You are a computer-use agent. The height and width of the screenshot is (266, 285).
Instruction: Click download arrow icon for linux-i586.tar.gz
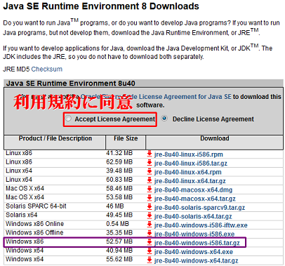(150, 163)
